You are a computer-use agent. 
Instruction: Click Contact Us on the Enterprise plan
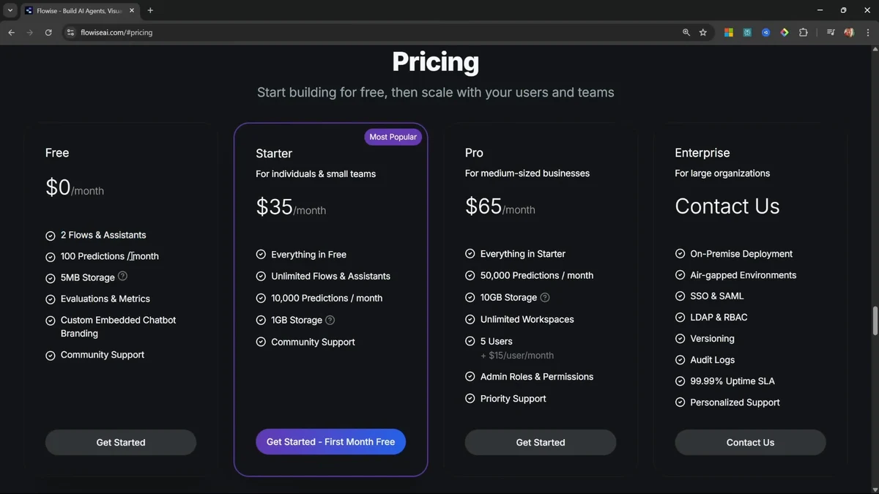coord(750,442)
